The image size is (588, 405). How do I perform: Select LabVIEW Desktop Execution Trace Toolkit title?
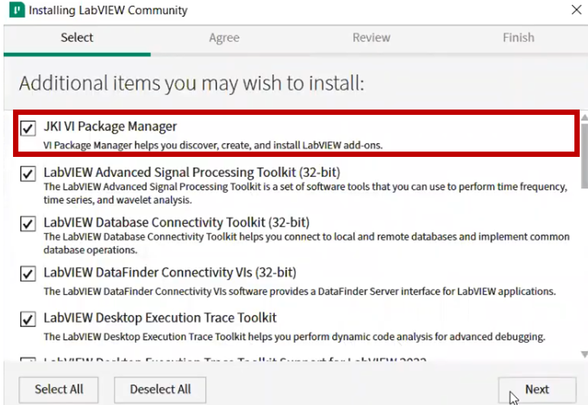tap(160, 318)
